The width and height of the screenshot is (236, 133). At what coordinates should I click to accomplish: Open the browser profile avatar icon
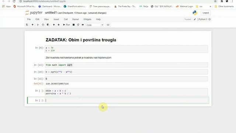(x=227, y=1)
